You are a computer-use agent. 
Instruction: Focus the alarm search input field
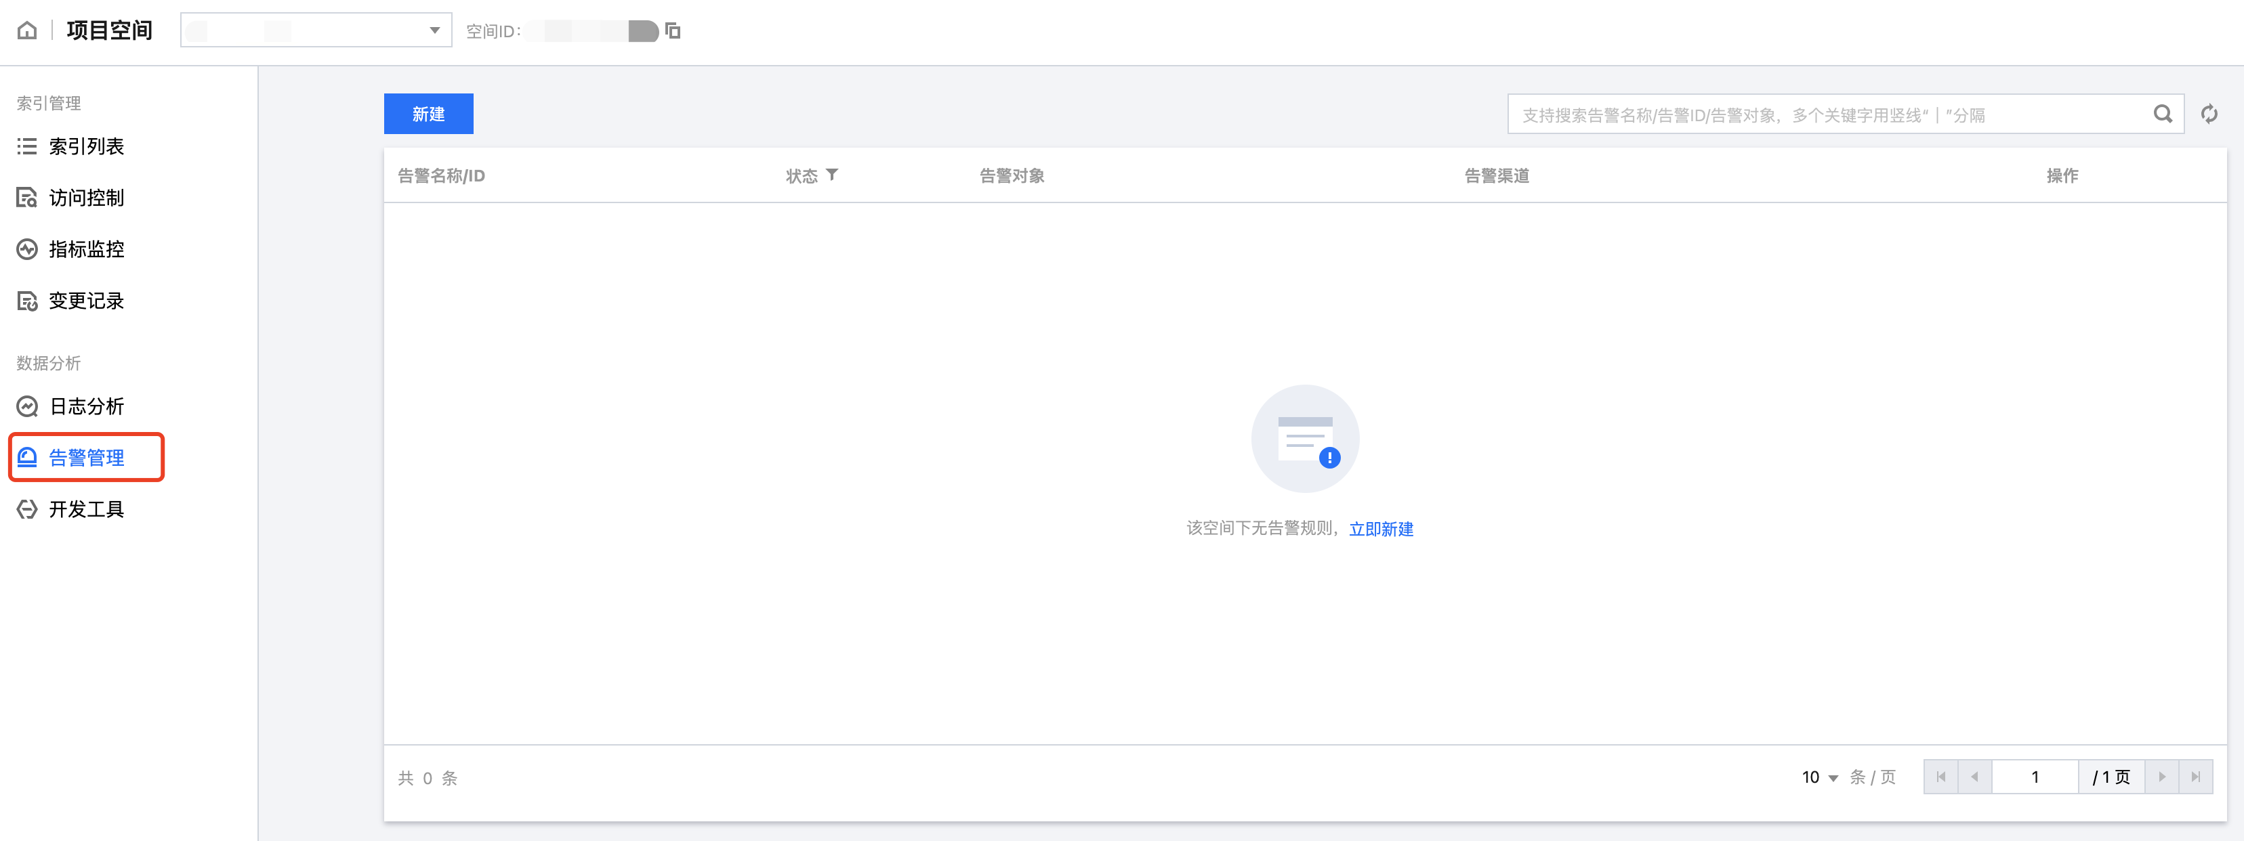pyautogui.click(x=1829, y=115)
